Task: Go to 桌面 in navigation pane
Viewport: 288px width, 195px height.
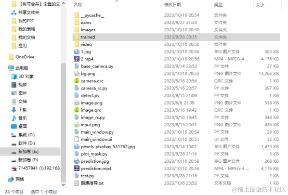Action: click(22, 126)
